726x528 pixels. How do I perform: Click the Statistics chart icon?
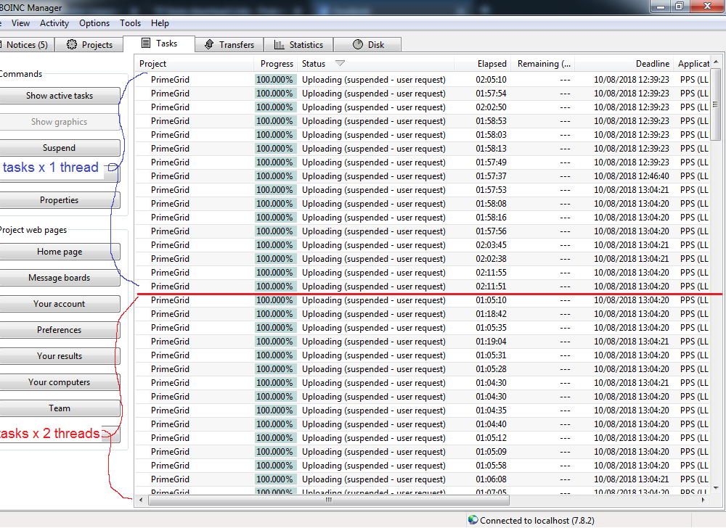point(280,44)
